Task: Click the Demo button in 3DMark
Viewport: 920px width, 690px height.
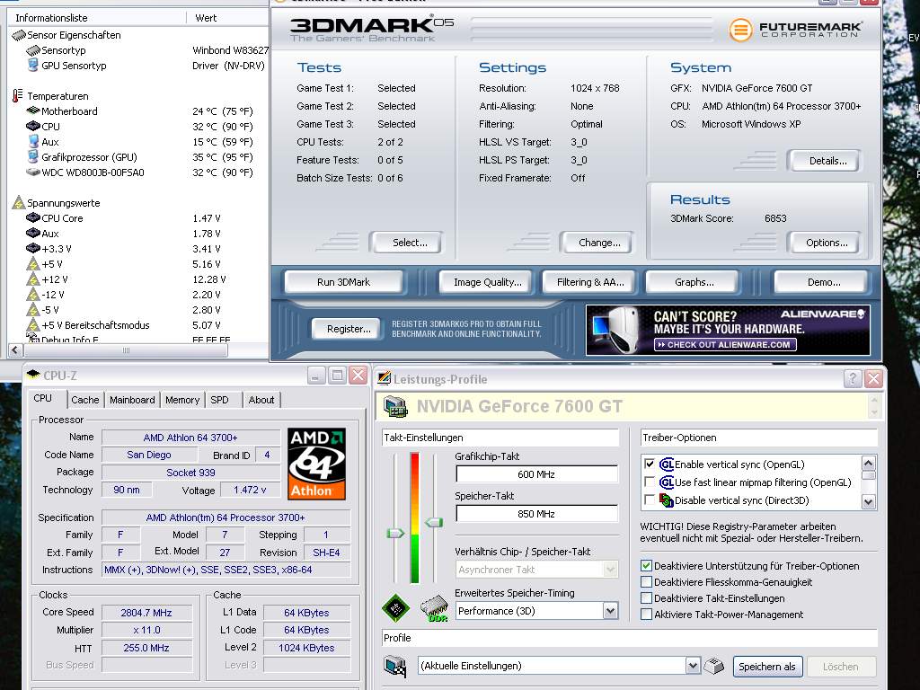Action: [823, 282]
